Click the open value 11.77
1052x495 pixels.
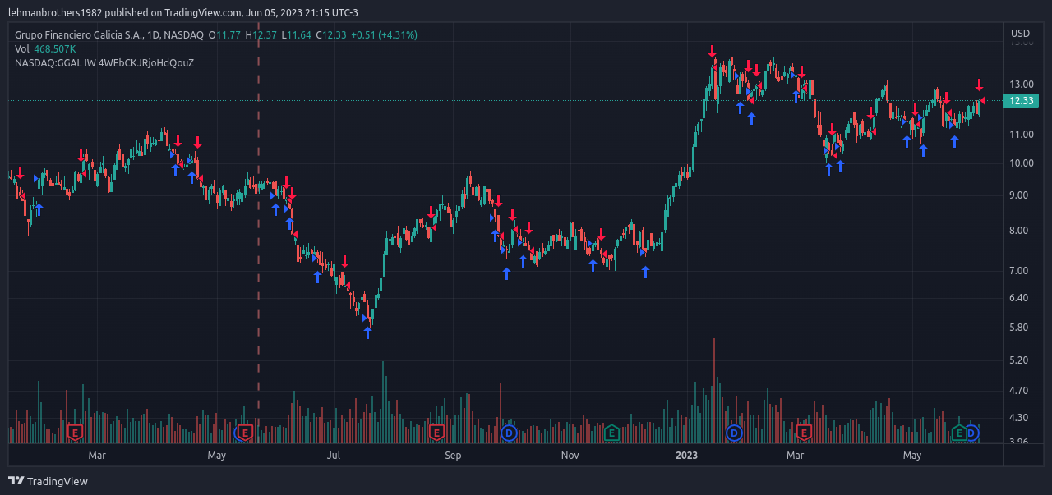228,35
